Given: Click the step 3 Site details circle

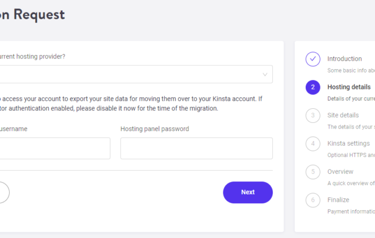Looking at the screenshot, I should [313, 116].
